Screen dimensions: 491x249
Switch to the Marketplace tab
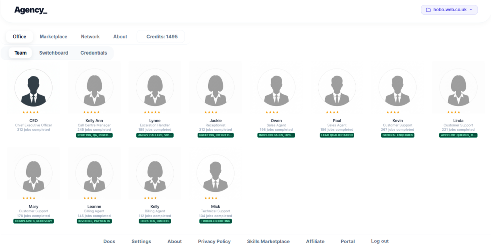click(53, 37)
